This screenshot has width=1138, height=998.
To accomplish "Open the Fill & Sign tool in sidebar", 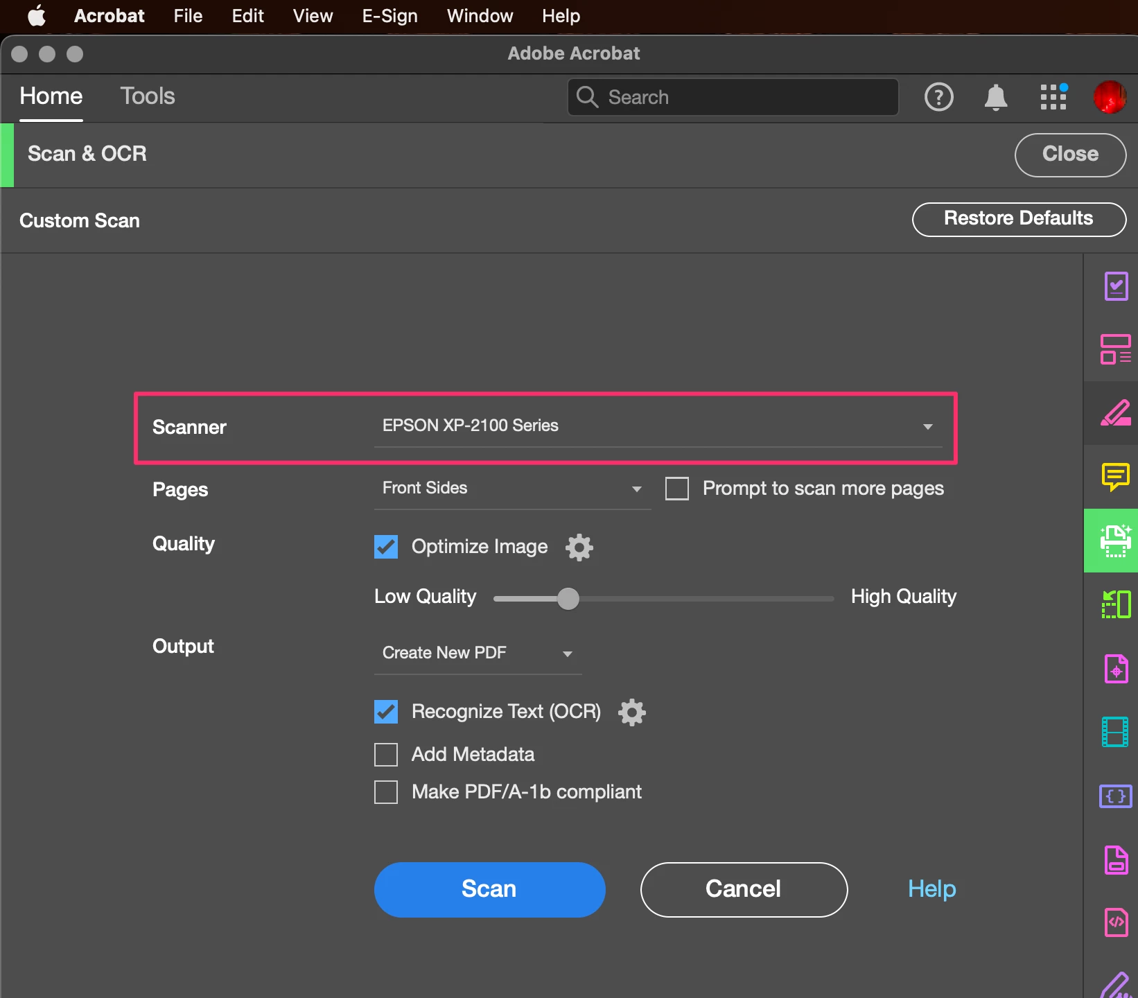I will (x=1116, y=286).
